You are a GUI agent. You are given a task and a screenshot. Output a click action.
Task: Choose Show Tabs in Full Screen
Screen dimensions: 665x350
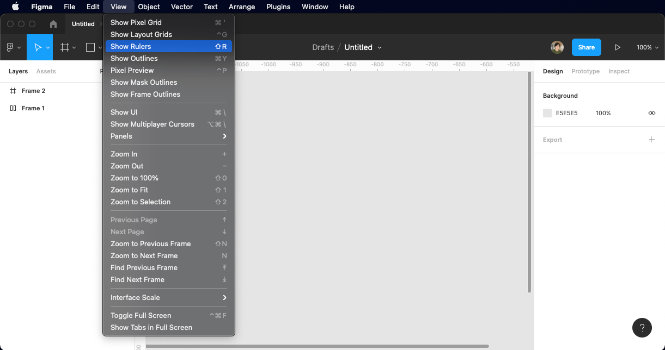[x=169, y=327]
